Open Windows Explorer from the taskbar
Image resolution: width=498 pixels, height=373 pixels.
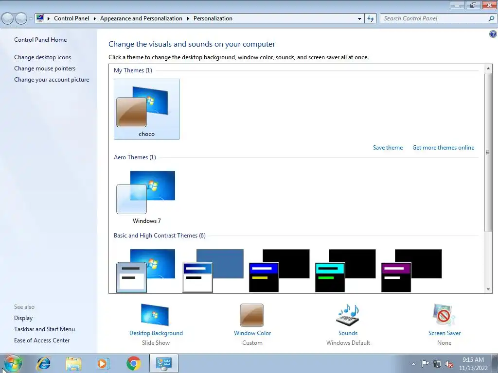73,363
